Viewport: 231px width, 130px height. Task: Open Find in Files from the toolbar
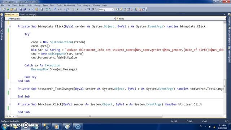42,9
